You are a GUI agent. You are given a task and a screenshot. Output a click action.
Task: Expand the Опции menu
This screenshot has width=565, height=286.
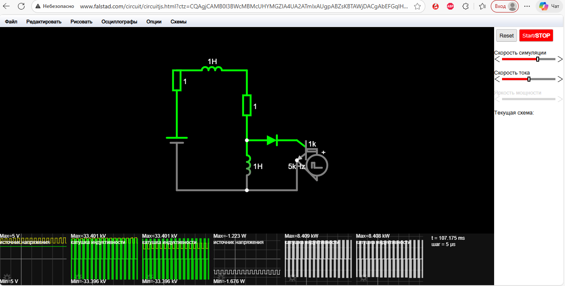click(x=154, y=22)
